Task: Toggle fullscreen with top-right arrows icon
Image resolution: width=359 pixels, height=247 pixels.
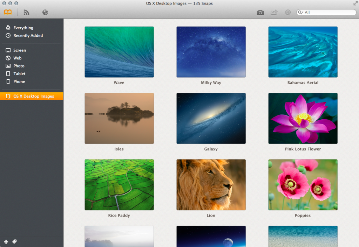Action: 355,3
